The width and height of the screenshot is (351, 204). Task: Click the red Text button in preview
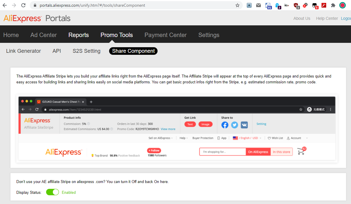tap(190, 124)
